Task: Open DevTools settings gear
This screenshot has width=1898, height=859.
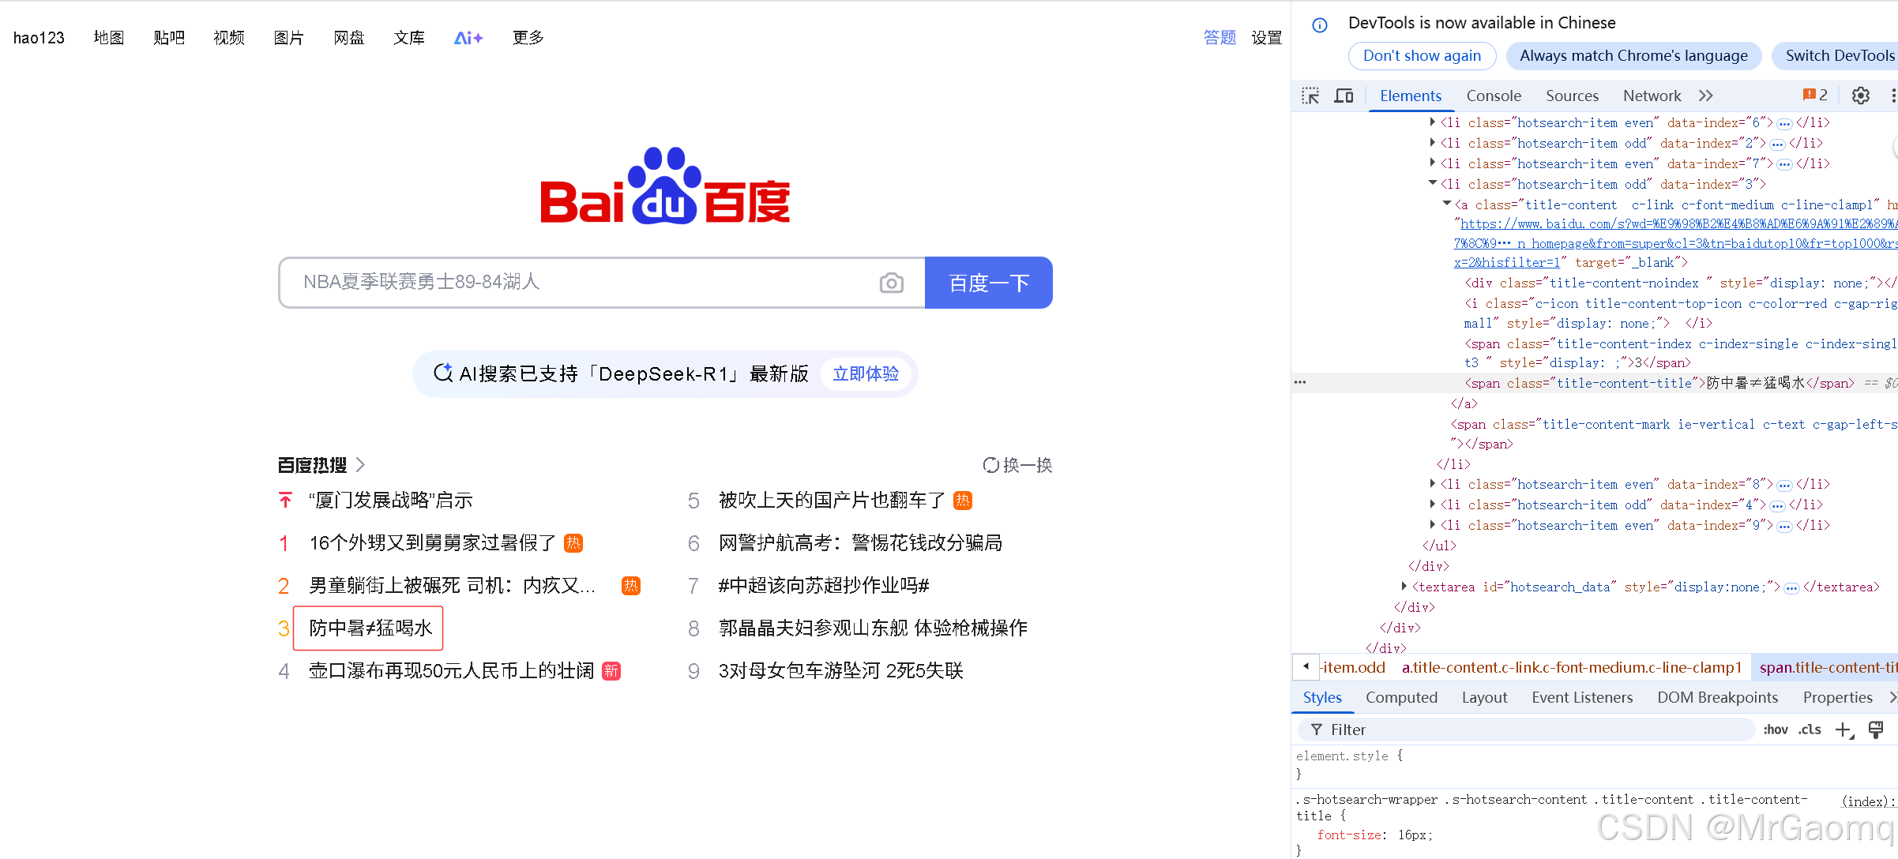Action: 1861,96
